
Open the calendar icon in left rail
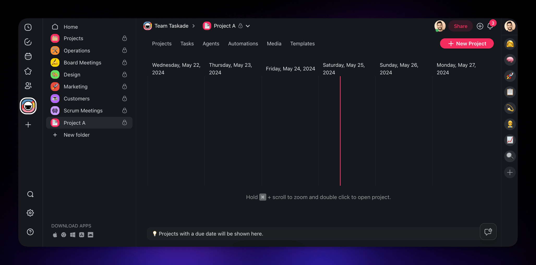click(28, 56)
